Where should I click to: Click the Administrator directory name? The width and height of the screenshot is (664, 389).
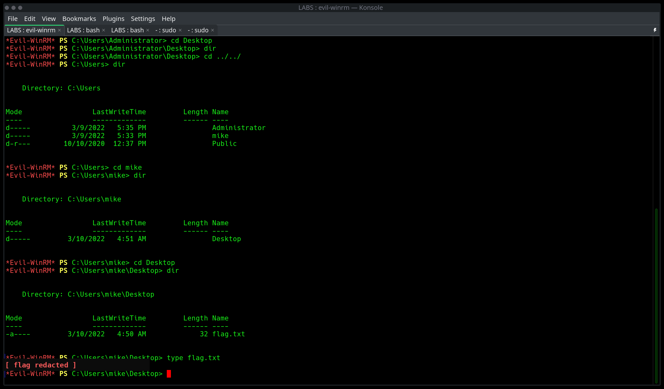pyautogui.click(x=239, y=128)
